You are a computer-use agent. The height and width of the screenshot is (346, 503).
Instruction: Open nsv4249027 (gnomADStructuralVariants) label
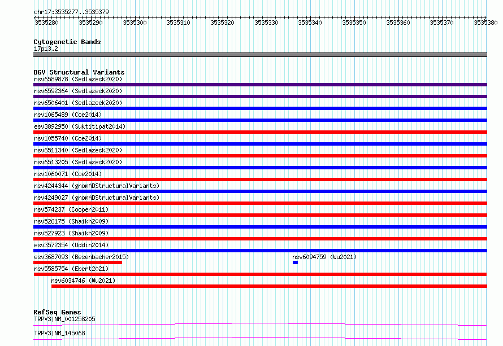coord(97,198)
